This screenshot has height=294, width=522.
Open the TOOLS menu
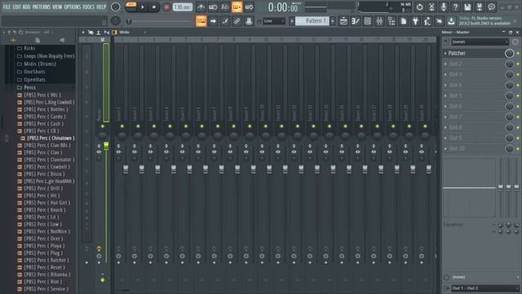click(88, 7)
